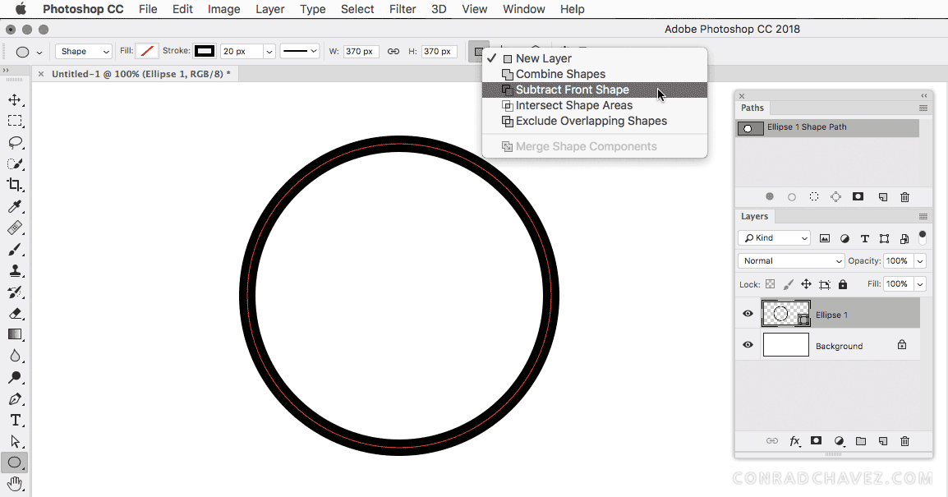This screenshot has height=497, width=948.
Task: Select the Hand tool
Action: coord(15,484)
